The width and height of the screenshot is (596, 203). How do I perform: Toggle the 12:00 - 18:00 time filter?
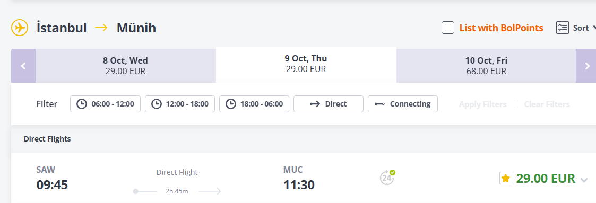tap(180, 104)
